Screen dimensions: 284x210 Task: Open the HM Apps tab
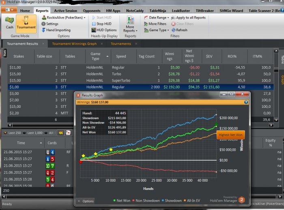(x=113, y=11)
